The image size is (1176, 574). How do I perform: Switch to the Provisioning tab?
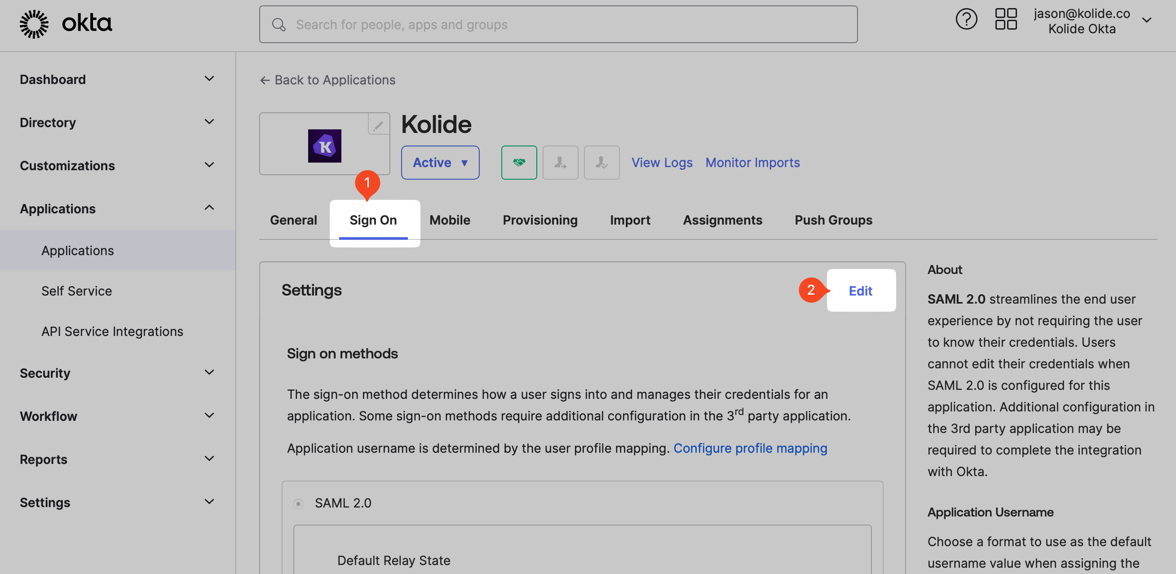point(539,220)
